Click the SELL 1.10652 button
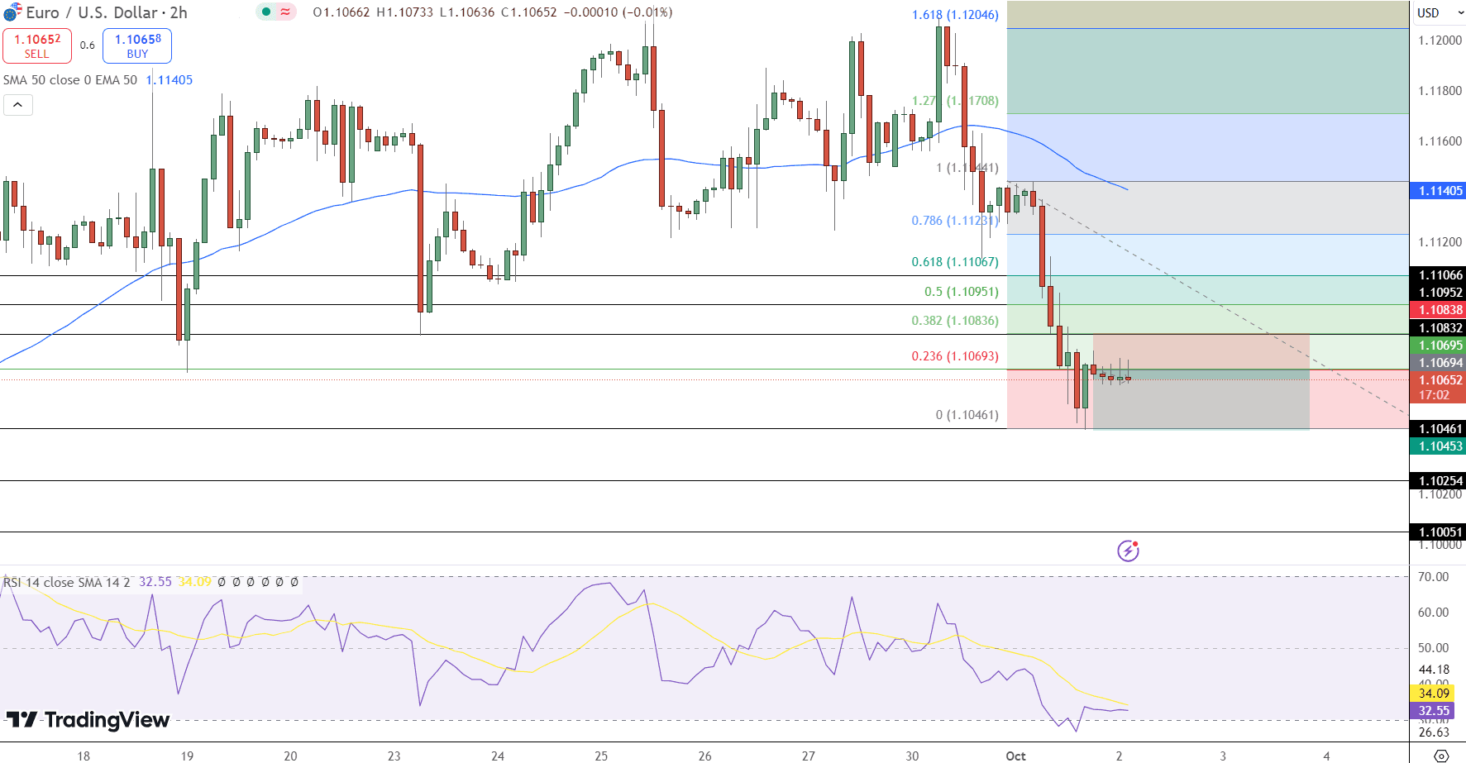Image resolution: width=1466 pixels, height=763 pixels. point(37,45)
